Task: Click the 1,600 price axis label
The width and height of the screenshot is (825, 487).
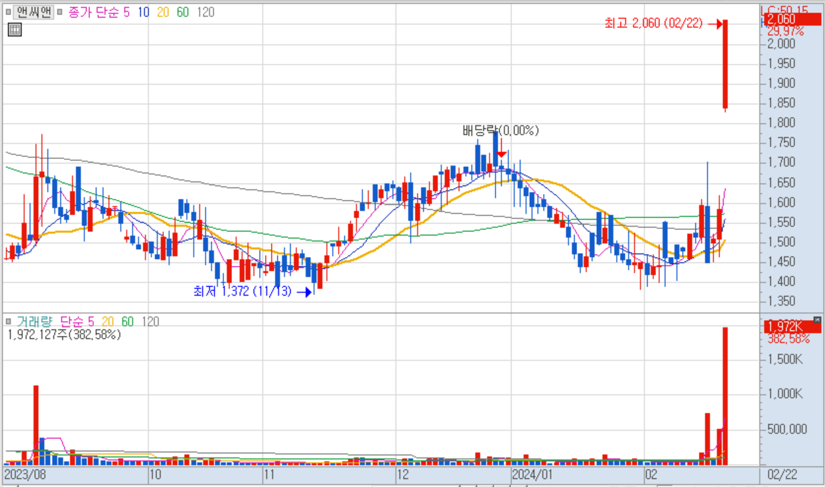Action: [781, 202]
